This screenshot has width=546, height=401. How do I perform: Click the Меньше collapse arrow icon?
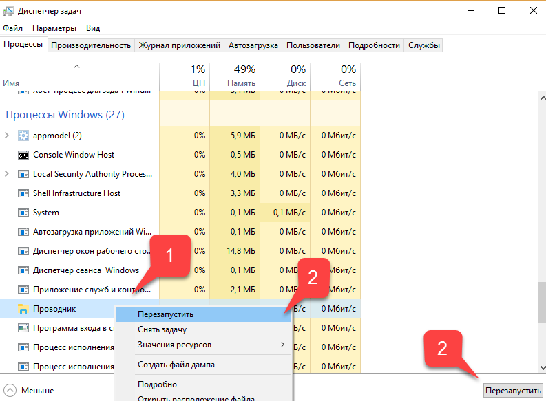click(10, 390)
